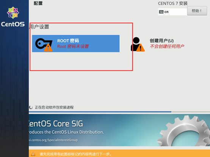Click the Root 密码未设置 status text
This screenshot has height=157, width=210.
coord(73,47)
